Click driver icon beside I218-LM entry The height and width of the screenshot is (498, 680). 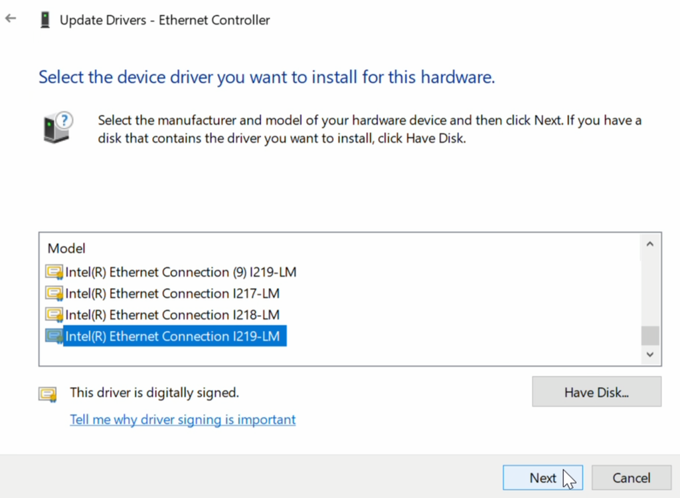pos(54,314)
